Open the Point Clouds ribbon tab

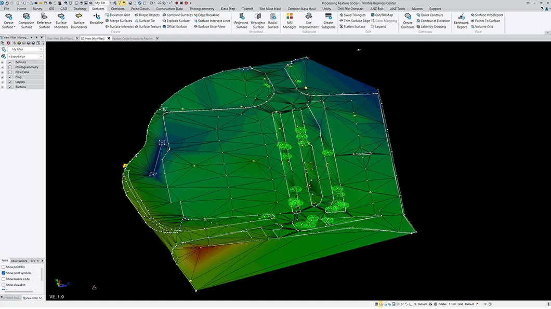[x=140, y=9]
